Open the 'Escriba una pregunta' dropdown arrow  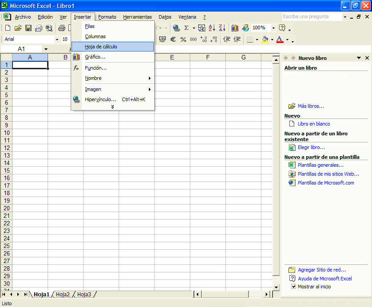point(345,17)
